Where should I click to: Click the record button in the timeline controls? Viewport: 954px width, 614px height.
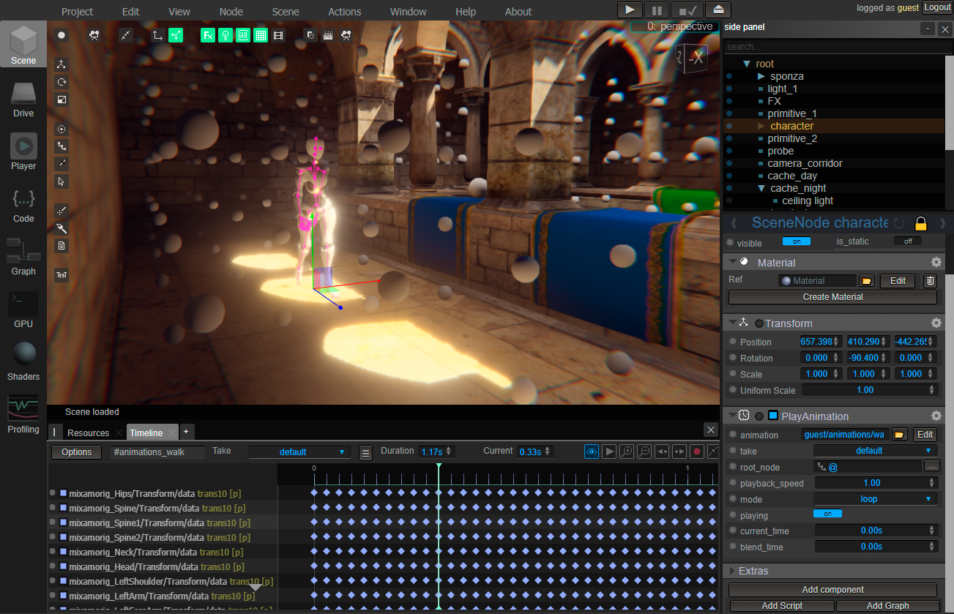click(x=696, y=452)
